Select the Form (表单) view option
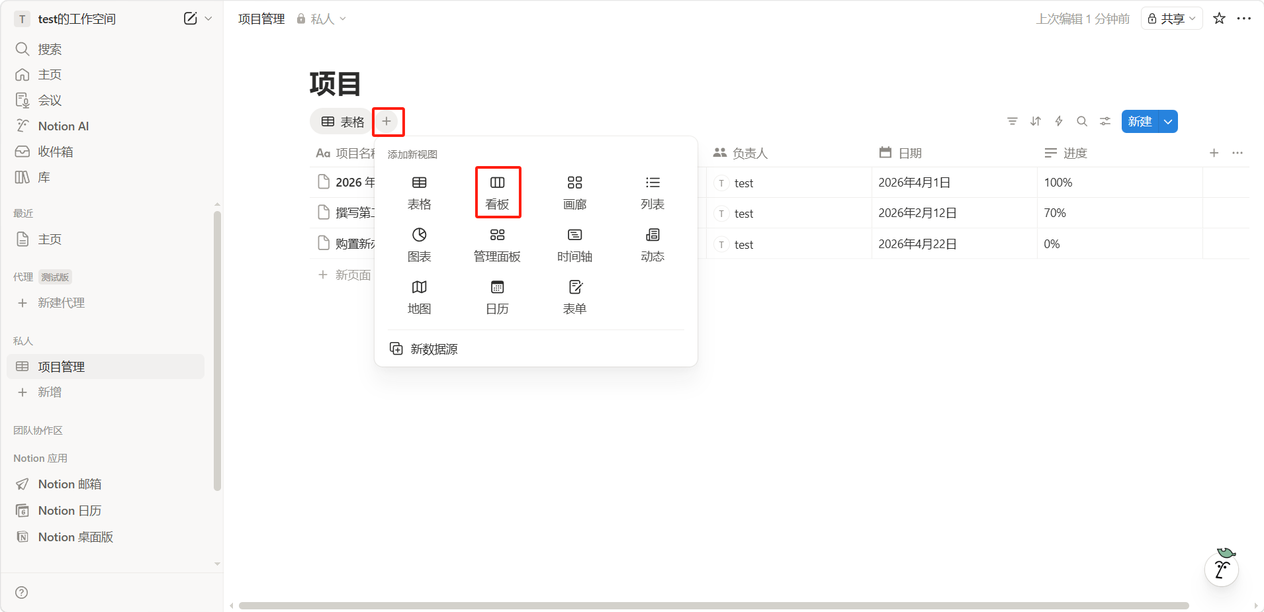The width and height of the screenshot is (1264, 612). (574, 297)
